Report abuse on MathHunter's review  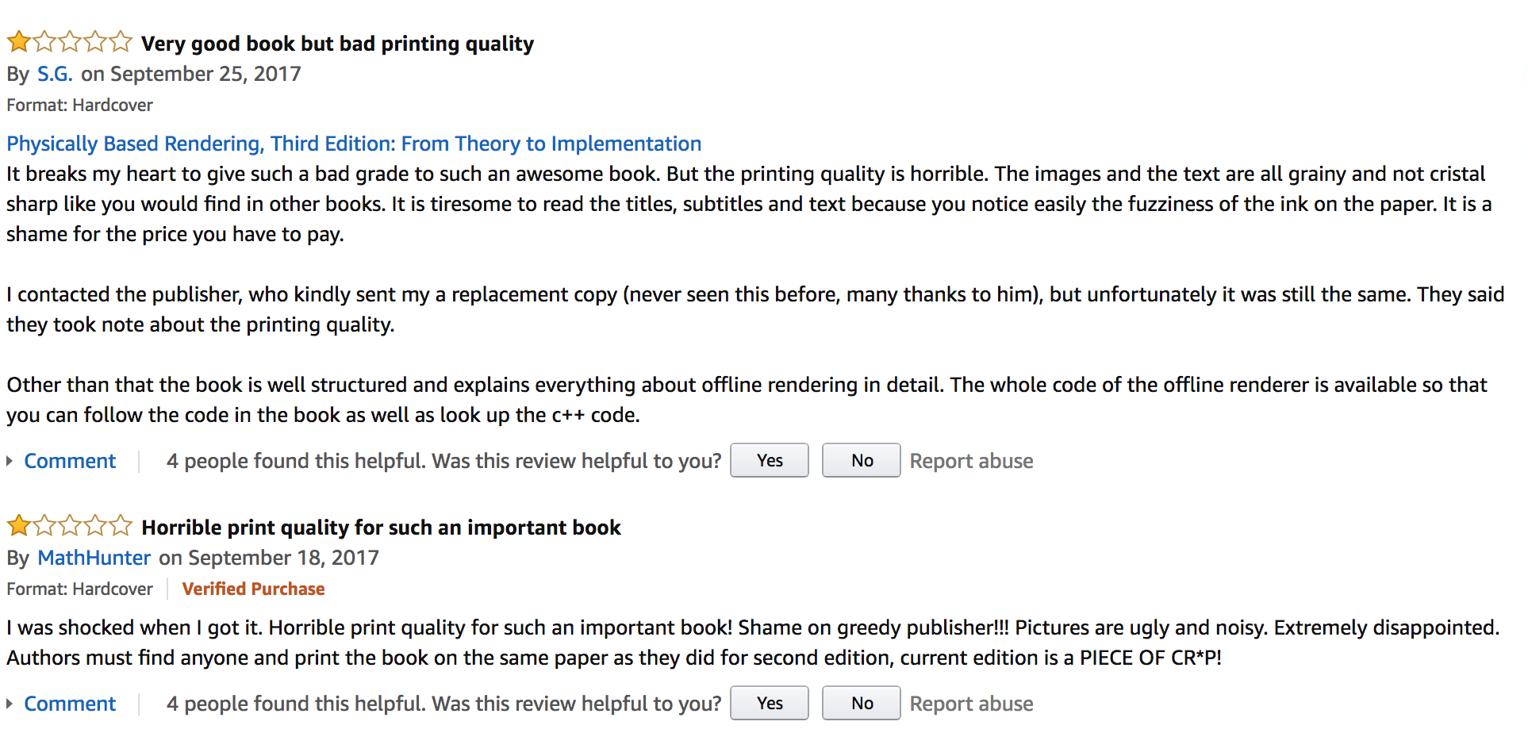click(x=971, y=704)
